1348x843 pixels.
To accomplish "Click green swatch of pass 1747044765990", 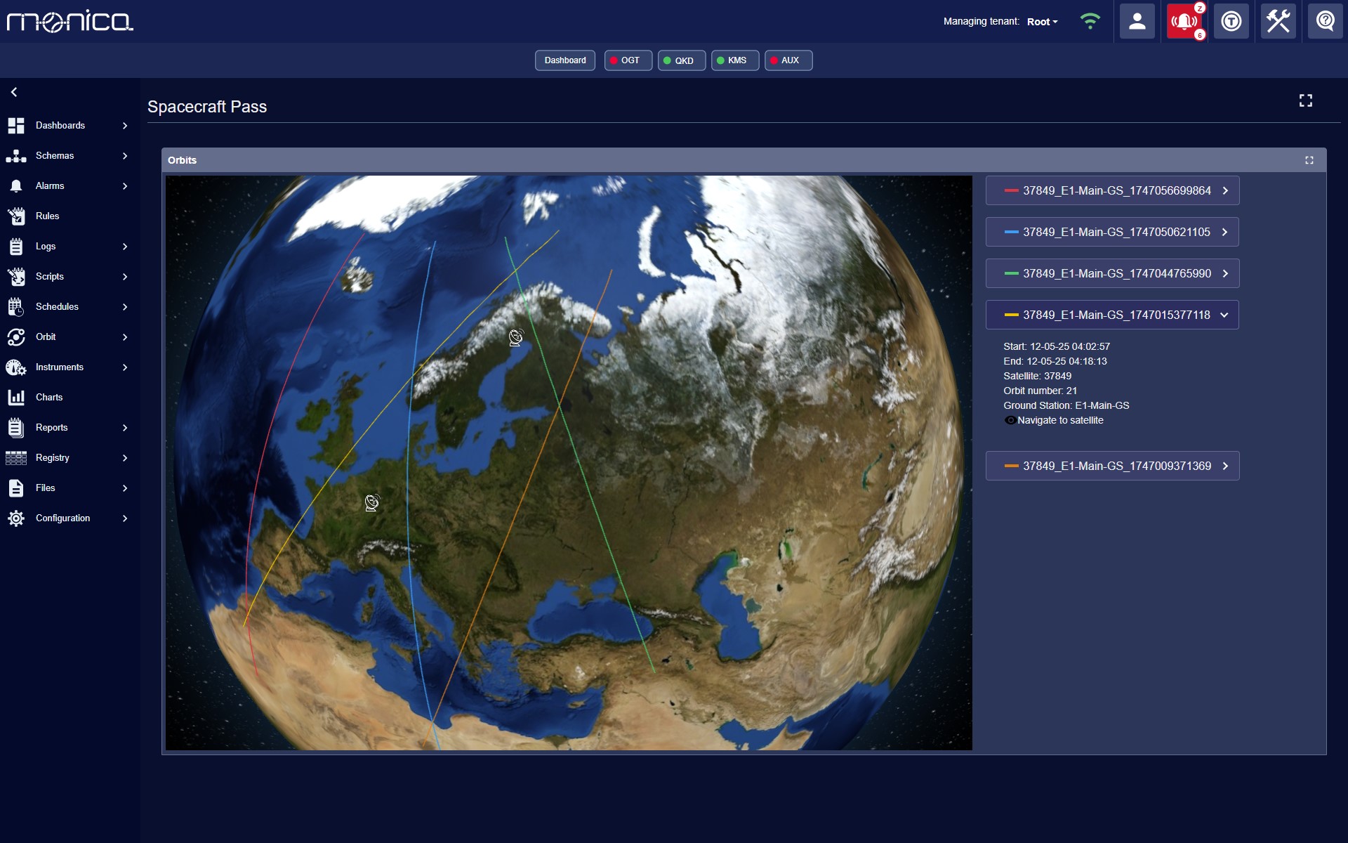I will coord(1011,273).
